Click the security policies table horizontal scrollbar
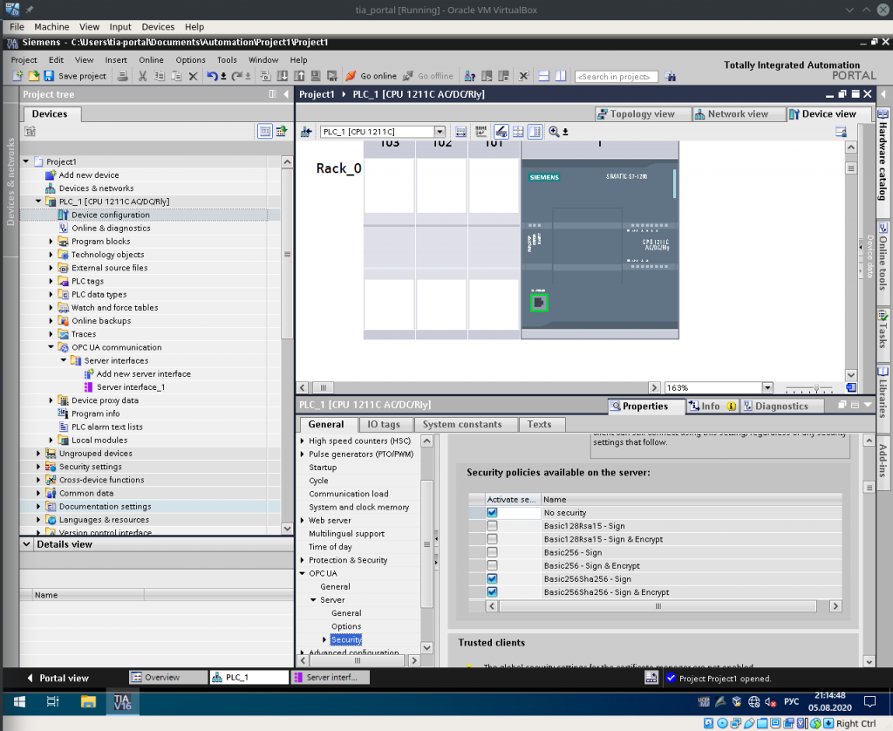 [658, 606]
